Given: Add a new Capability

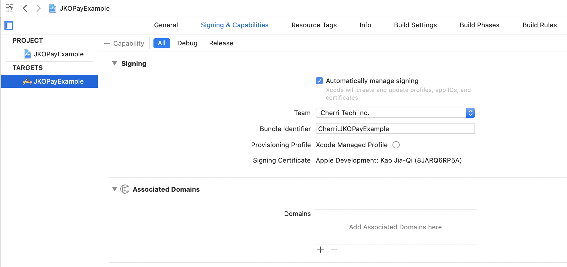Looking at the screenshot, I should pyautogui.click(x=124, y=43).
